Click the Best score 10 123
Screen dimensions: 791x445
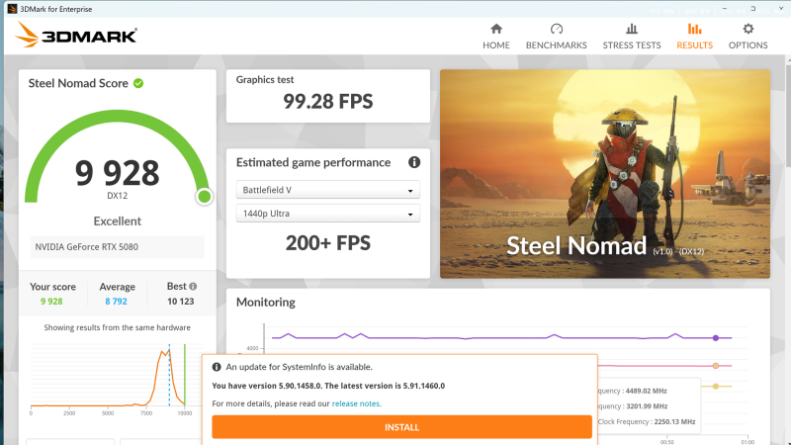tap(181, 302)
